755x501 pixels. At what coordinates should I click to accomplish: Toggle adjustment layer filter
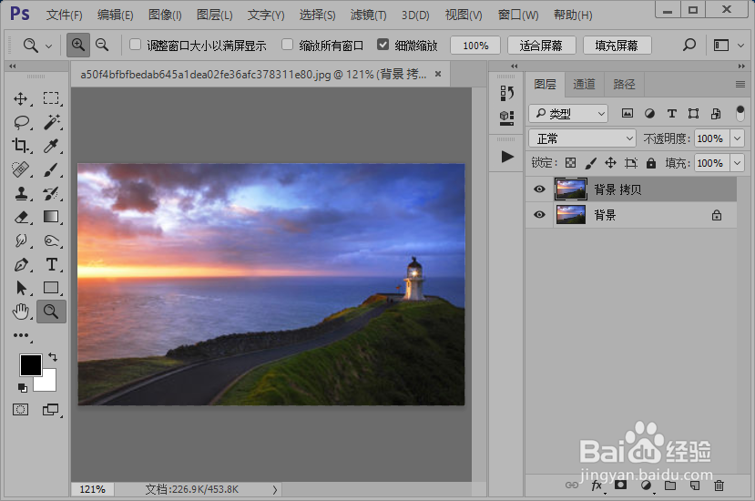[x=649, y=114]
